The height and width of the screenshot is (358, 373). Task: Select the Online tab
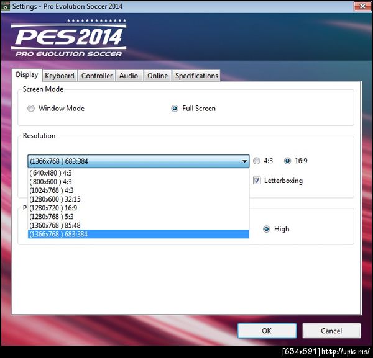click(157, 76)
